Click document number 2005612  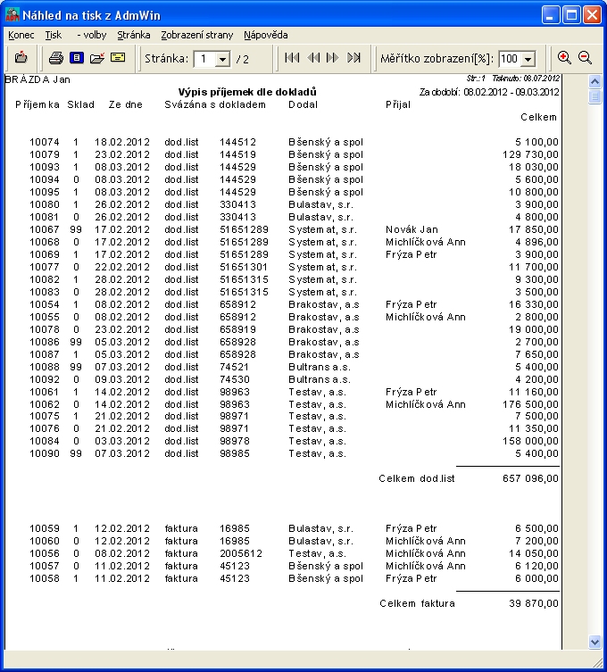[241, 553]
